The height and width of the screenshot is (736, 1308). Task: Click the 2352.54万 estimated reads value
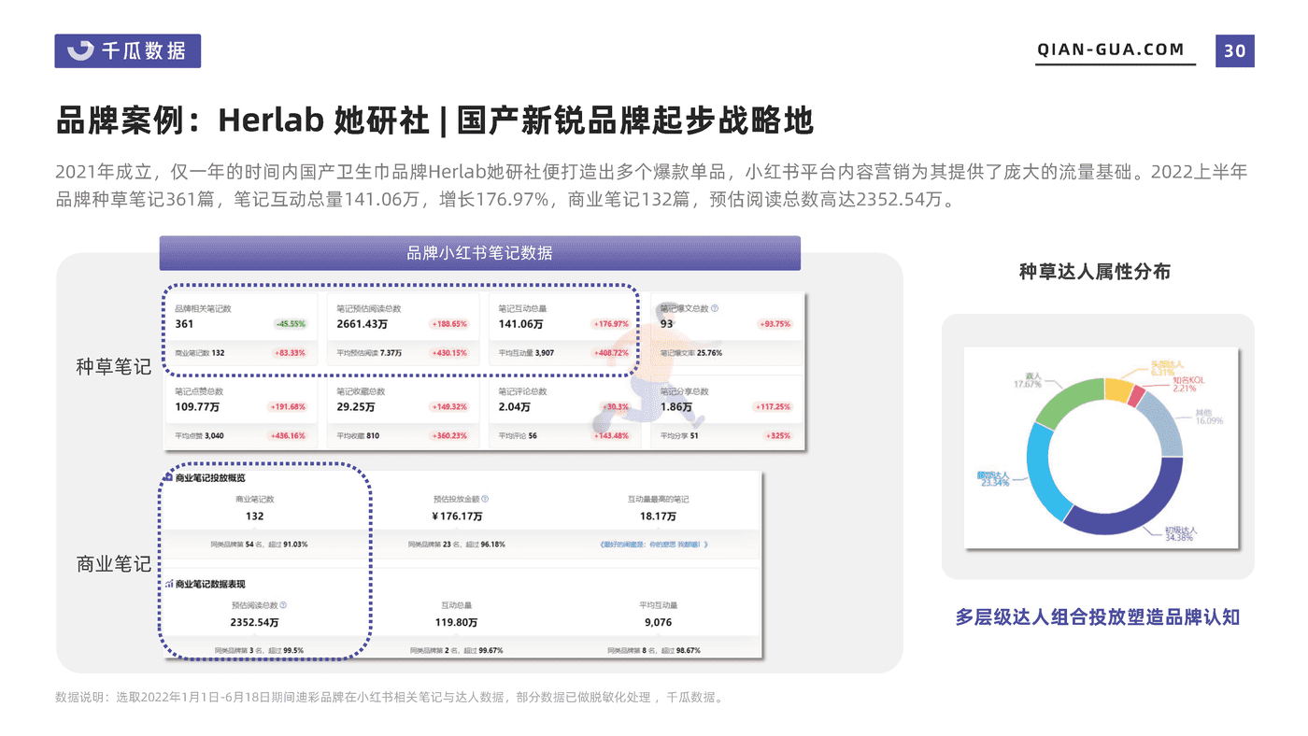[255, 622]
